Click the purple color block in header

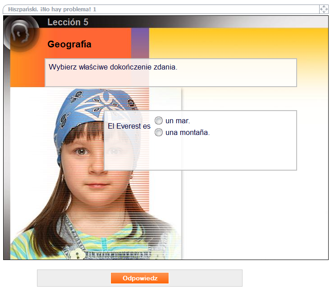[x=140, y=43]
